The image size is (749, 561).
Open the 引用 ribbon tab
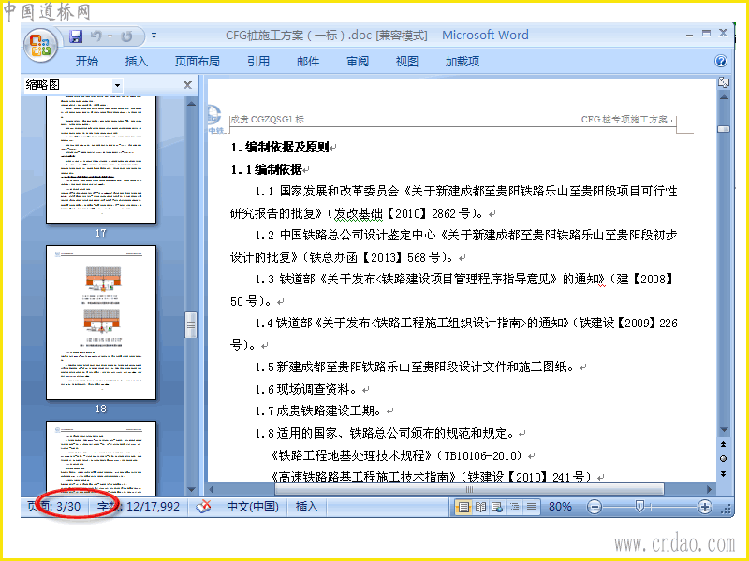tap(258, 61)
